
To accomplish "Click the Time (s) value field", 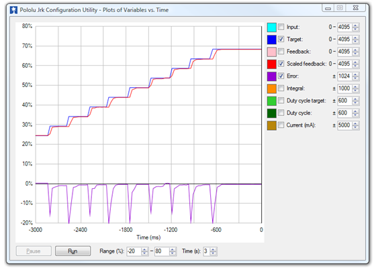I will point(207,251).
